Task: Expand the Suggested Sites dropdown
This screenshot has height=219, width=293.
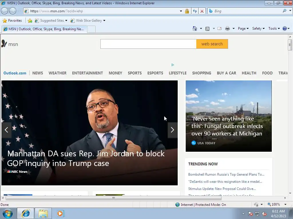Action: 66,21
